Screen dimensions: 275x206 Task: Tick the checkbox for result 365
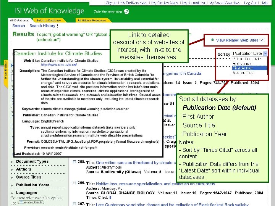(x=74, y=162)
